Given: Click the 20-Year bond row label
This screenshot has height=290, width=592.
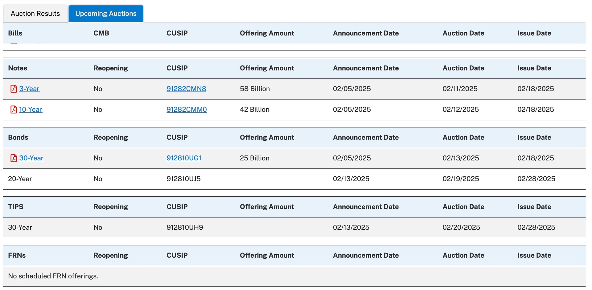Looking at the screenshot, I should click(x=20, y=179).
